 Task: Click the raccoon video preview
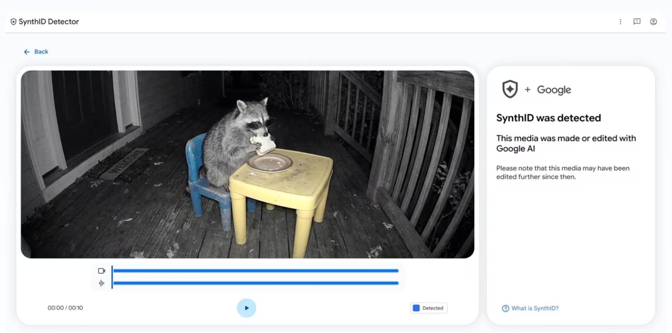point(247,164)
